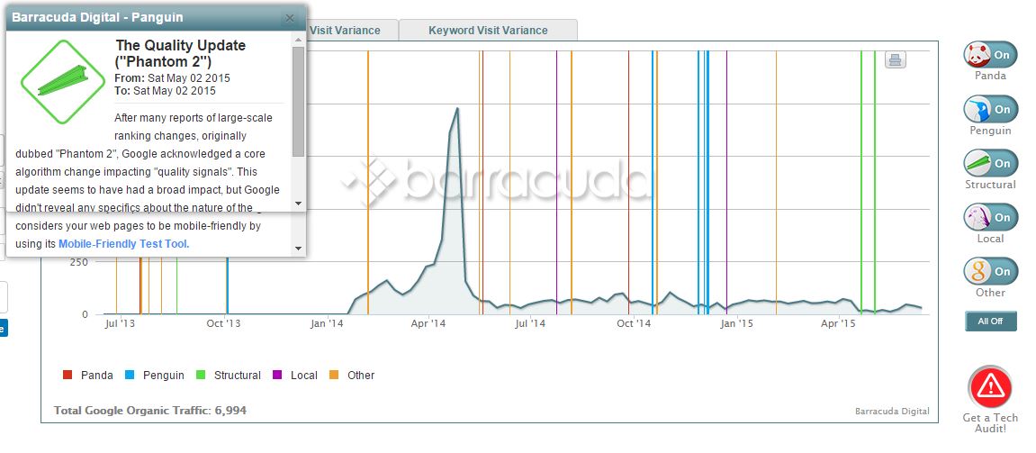This screenshot has width=1036, height=453.
Task: Click the Quality Update Phantom 2 title
Action: (x=180, y=53)
